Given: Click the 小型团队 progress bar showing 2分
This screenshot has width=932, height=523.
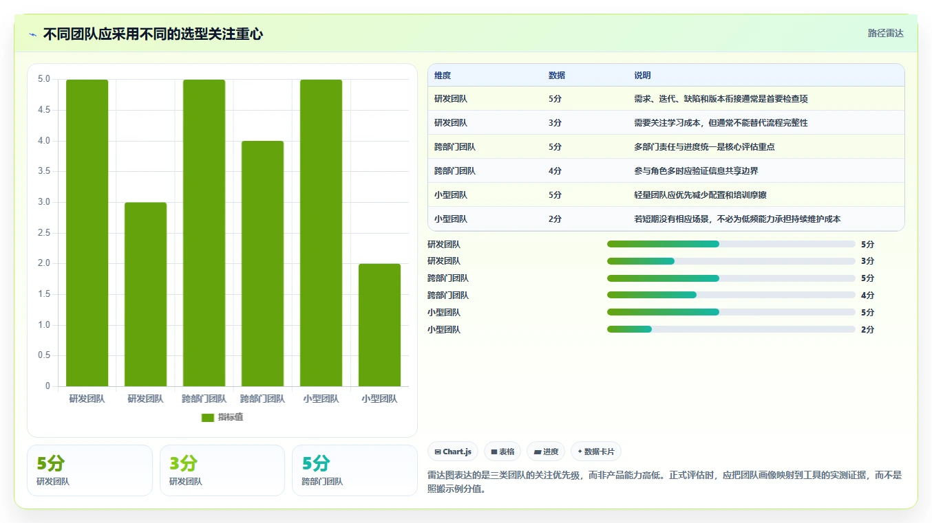Looking at the screenshot, I should pyautogui.click(x=731, y=330).
